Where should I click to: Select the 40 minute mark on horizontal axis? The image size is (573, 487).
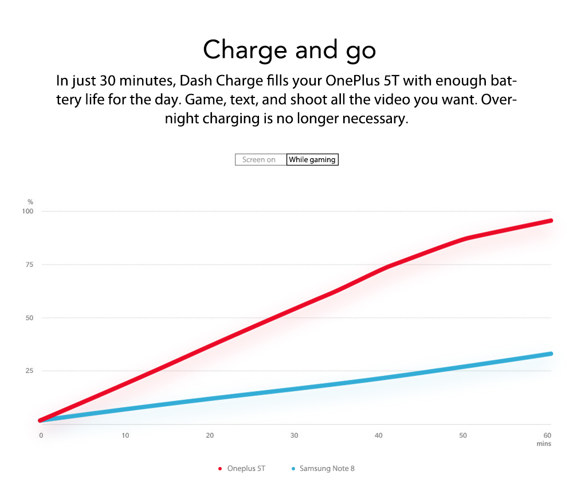[379, 435]
